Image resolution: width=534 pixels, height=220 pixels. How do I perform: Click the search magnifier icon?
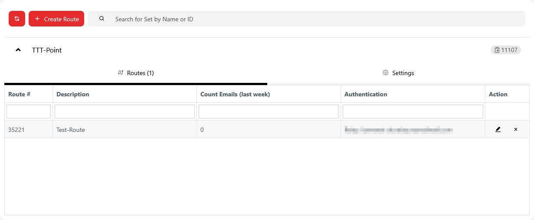[x=102, y=19]
